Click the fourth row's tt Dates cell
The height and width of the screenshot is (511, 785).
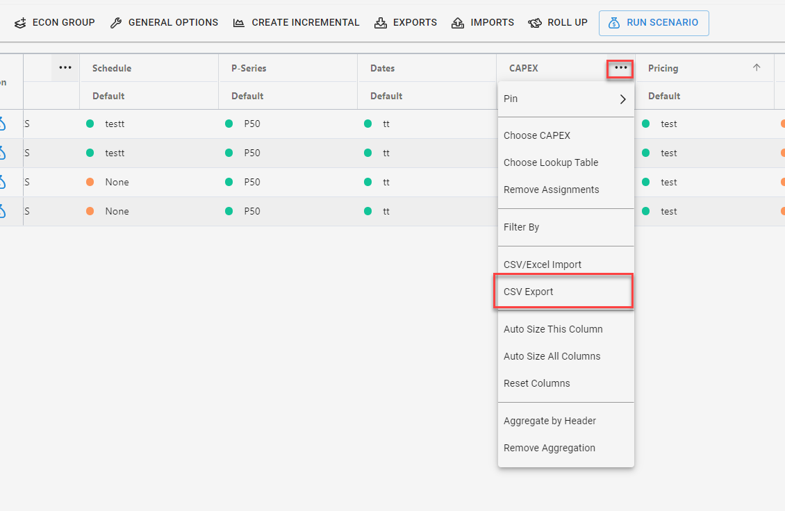click(x=427, y=211)
